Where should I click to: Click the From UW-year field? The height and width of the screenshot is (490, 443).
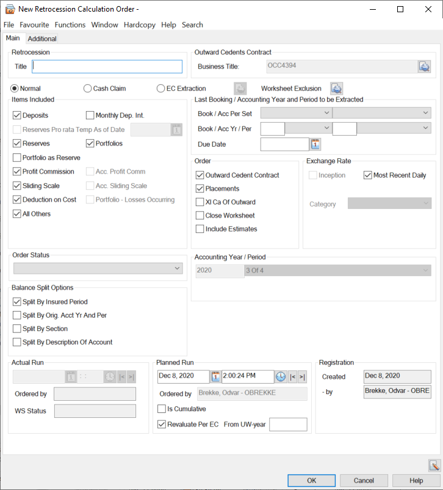pyautogui.click(x=288, y=425)
